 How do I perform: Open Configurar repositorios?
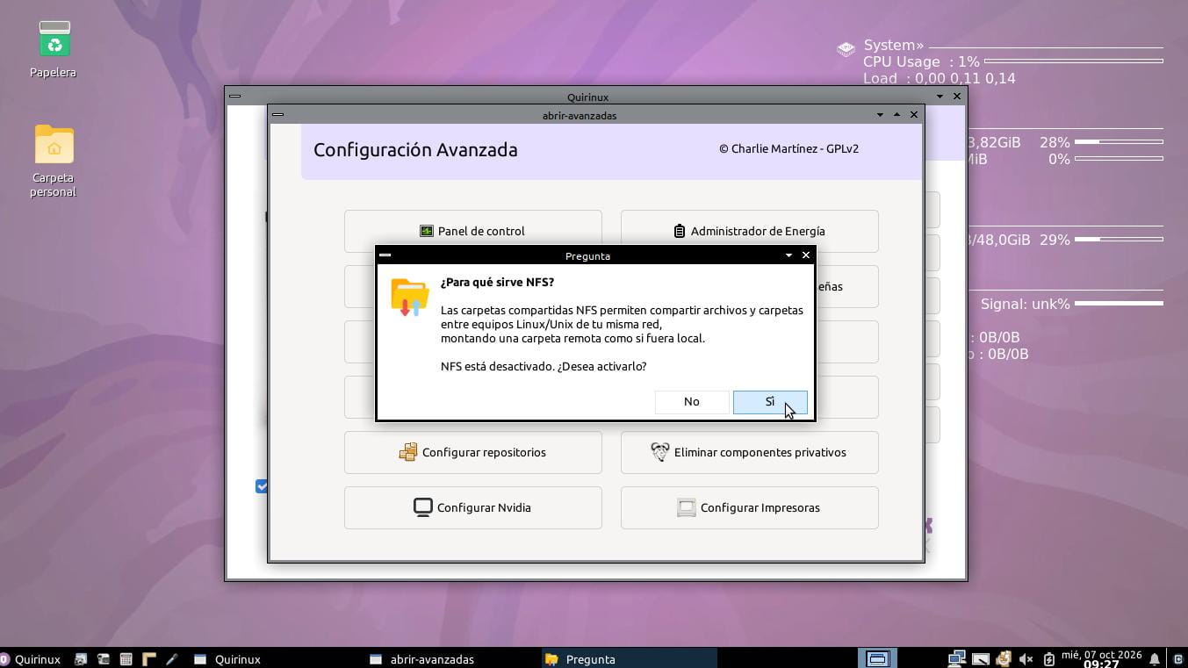[472, 452]
